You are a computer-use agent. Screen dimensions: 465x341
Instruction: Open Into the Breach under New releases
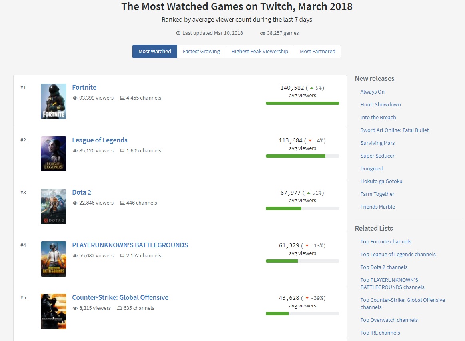[378, 118]
